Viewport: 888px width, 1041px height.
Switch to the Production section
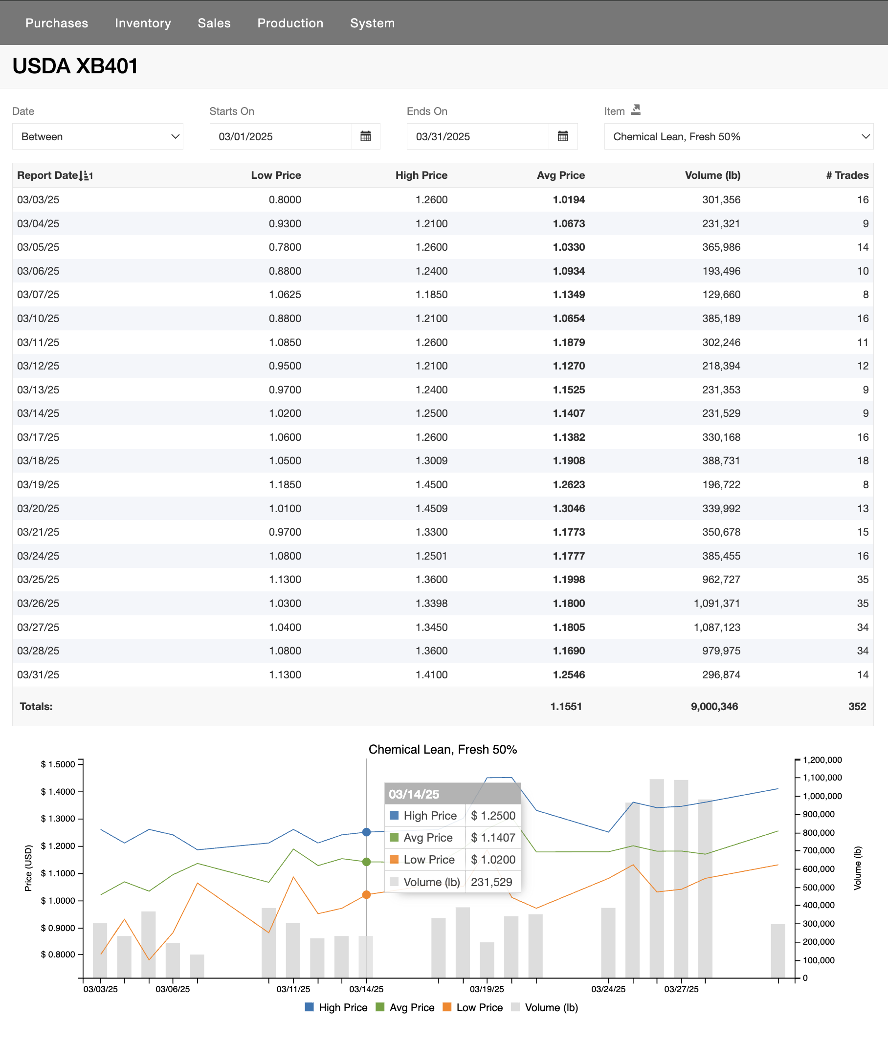point(290,22)
